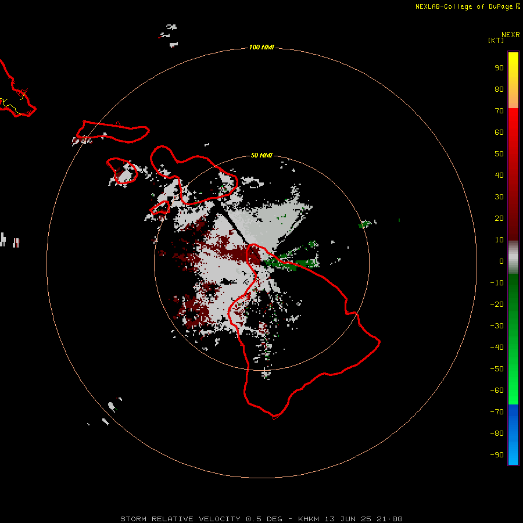523x523 pixels.
Task: Click the 100 NMI range ring label
Action: click(x=261, y=48)
